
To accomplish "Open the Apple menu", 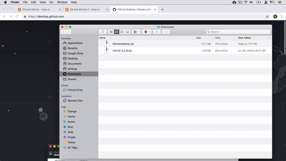I will tap(5, 2).
